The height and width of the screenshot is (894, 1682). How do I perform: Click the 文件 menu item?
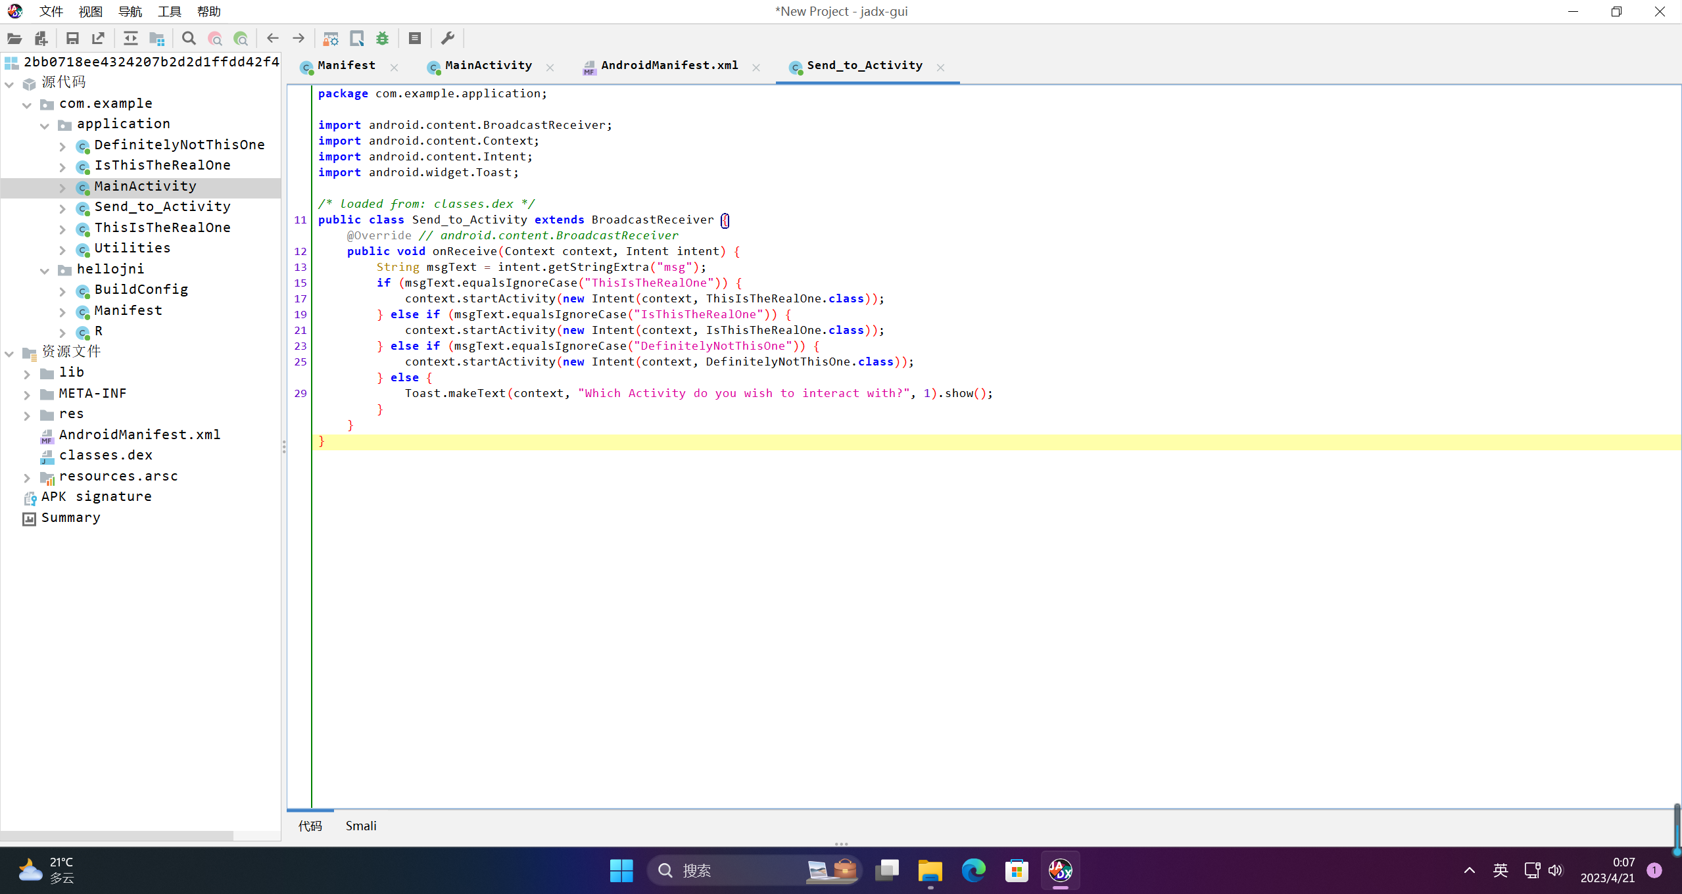50,11
